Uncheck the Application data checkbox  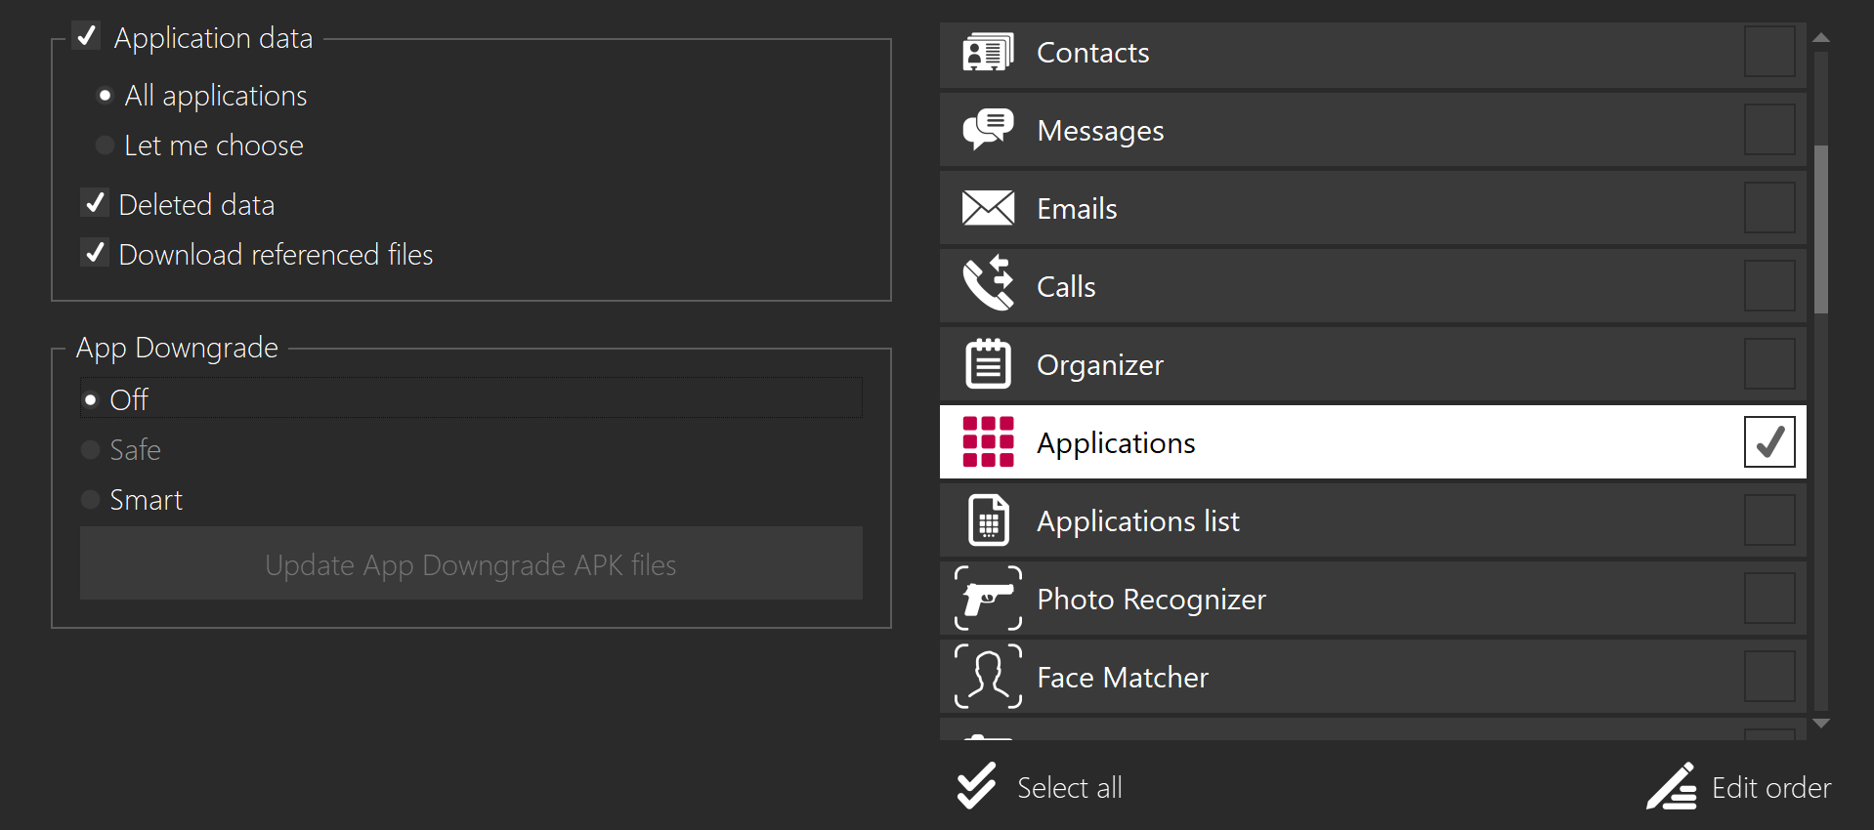[x=87, y=36]
